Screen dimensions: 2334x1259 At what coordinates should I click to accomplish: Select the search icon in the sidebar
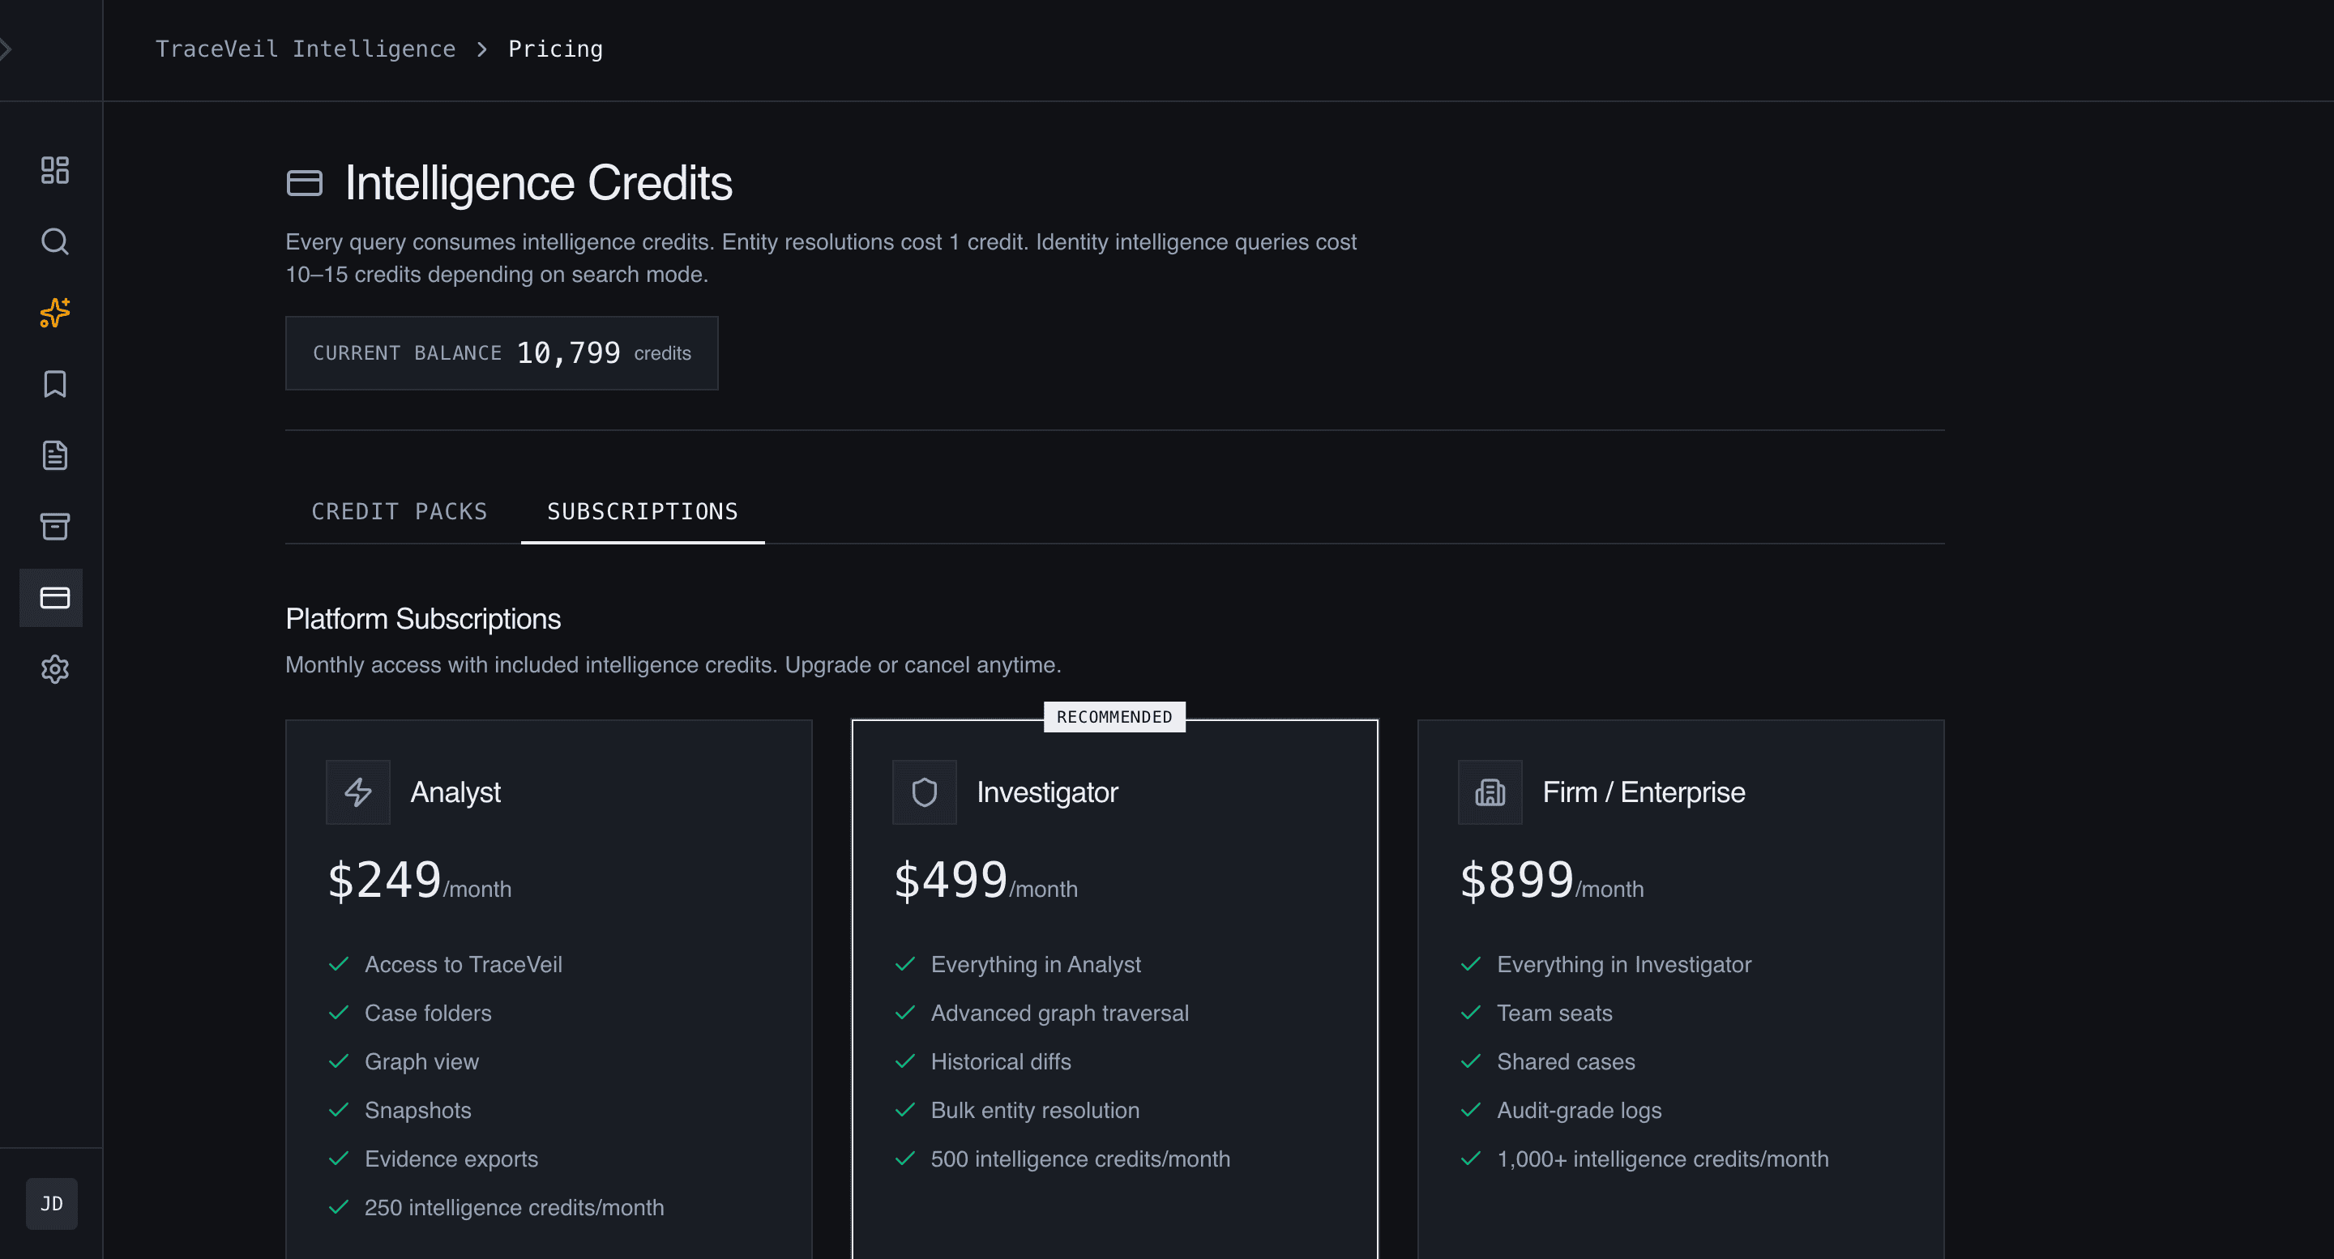pos(53,242)
